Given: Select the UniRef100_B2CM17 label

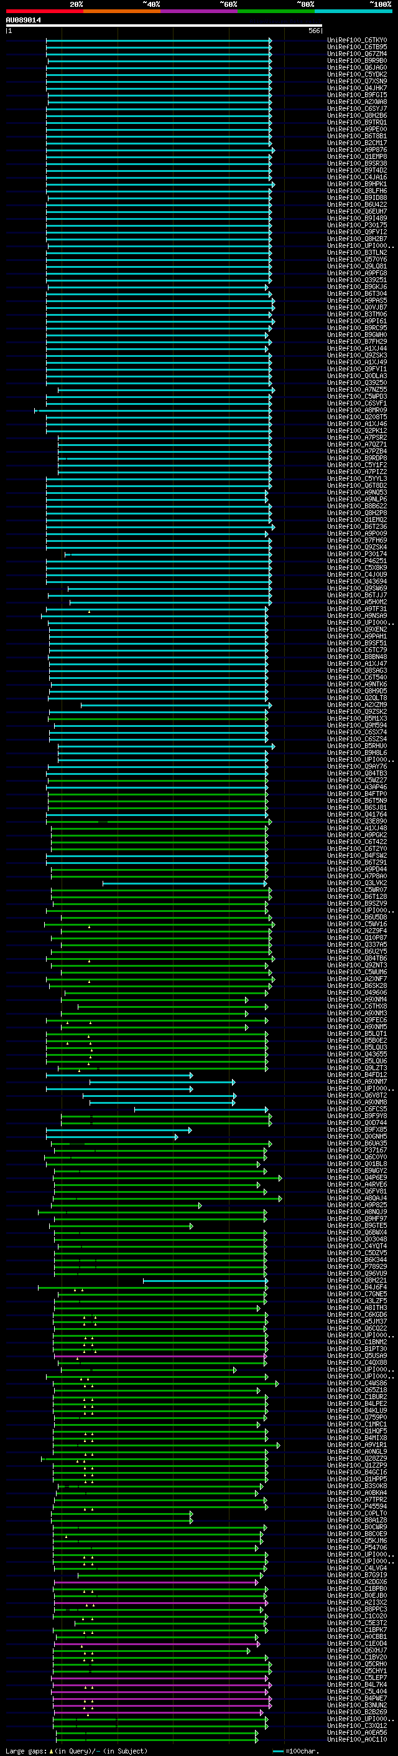Looking at the screenshot, I should tap(357, 143).
